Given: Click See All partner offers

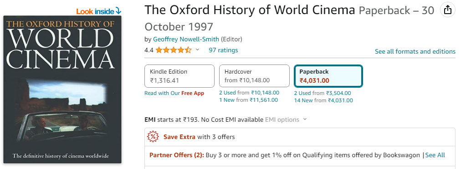Looking at the screenshot, I should tap(435, 155).
